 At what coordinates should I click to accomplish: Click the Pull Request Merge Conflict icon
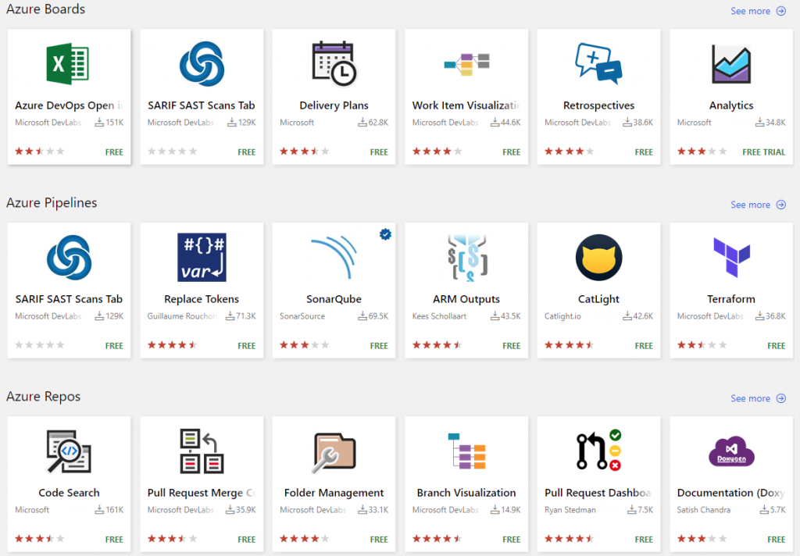(x=202, y=451)
